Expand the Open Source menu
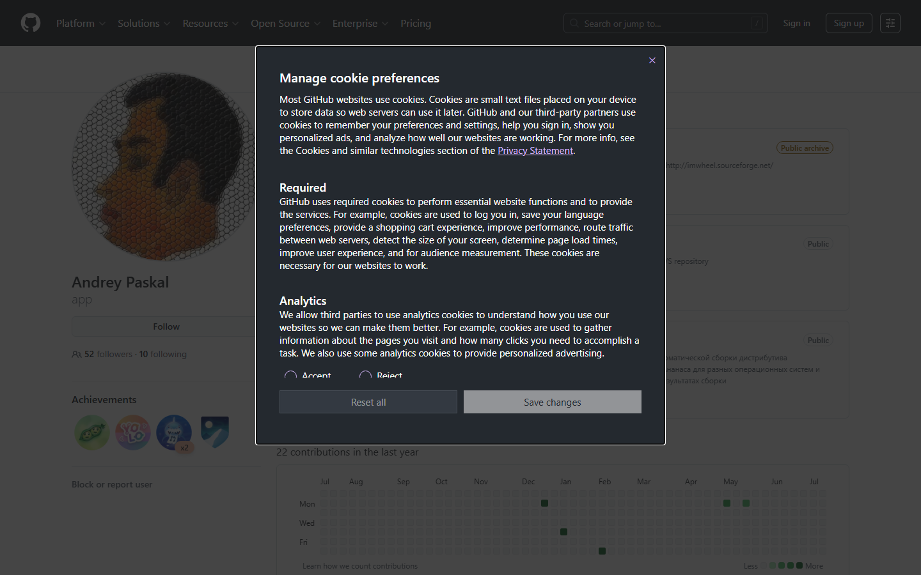 tap(285, 23)
